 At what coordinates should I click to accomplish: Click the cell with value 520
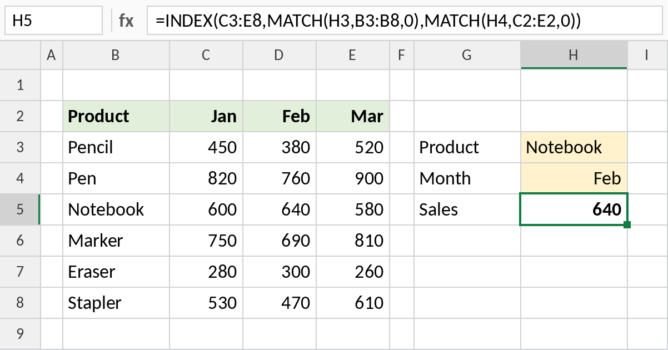click(x=353, y=147)
